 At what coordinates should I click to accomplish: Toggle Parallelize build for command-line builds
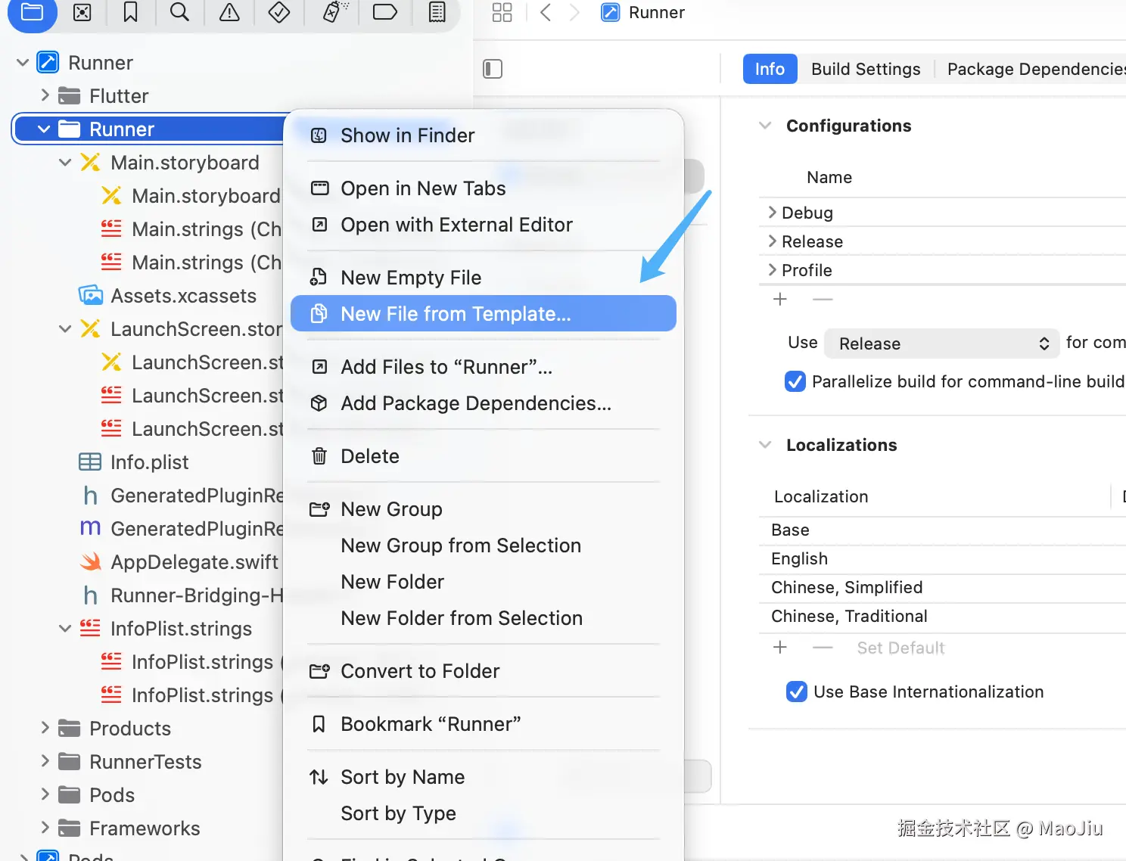795,381
